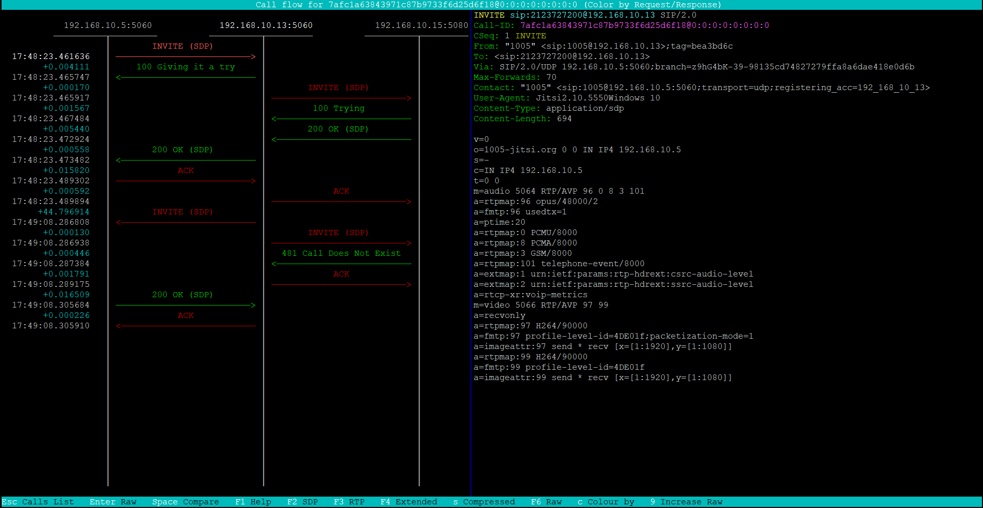Viewport: 983px width, 508px height.
Task: Select the 200 OK (SDP) toward 192.168.10.5
Action: [182, 150]
